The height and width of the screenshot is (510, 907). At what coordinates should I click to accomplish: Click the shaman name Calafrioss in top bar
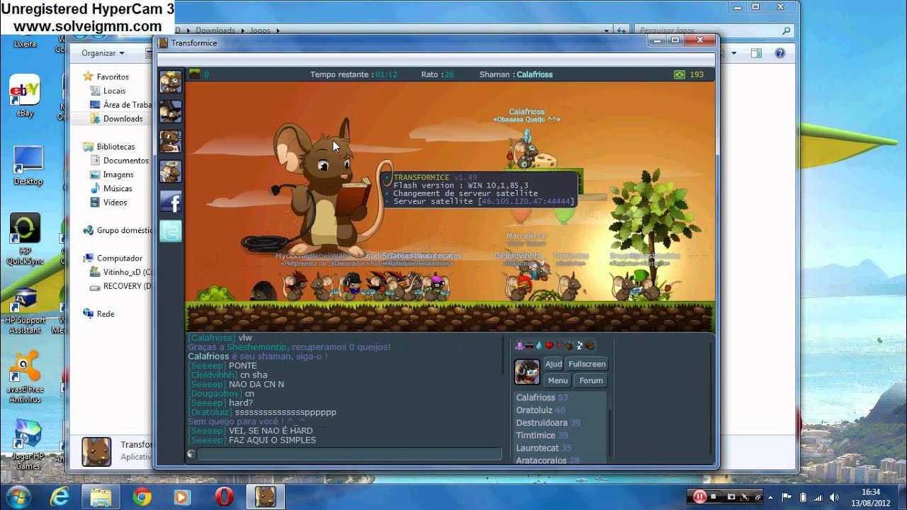(534, 74)
